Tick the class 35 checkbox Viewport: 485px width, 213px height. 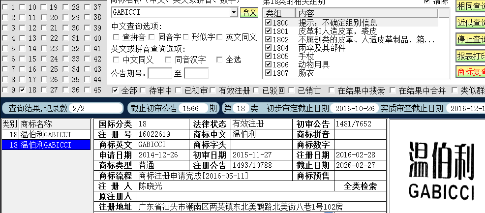(65, 80)
